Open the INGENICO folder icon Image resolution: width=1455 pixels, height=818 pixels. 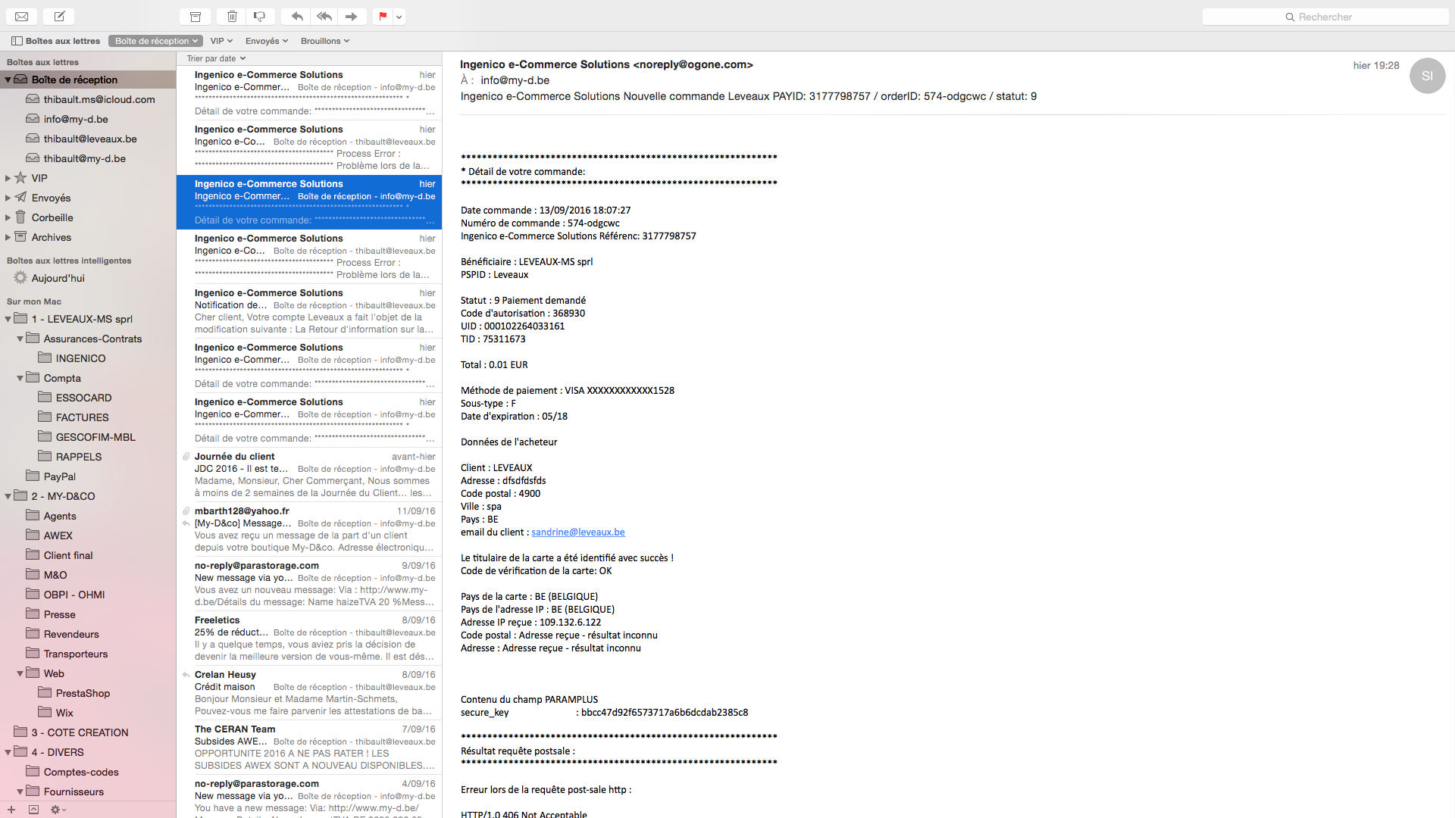[45, 357]
